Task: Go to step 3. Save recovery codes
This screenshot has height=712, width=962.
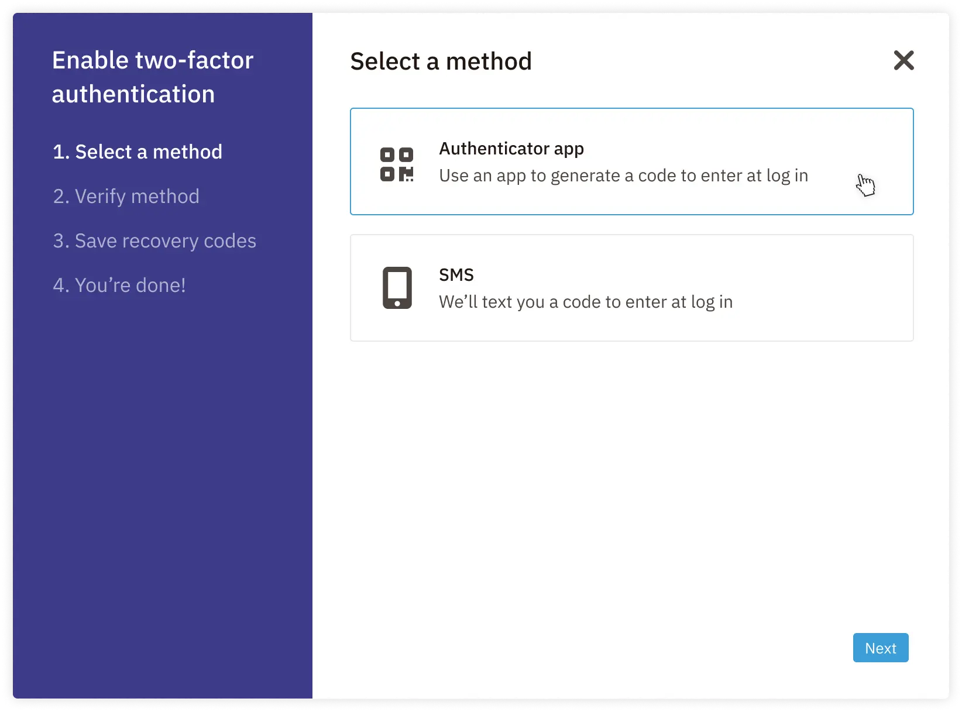Action: (154, 241)
